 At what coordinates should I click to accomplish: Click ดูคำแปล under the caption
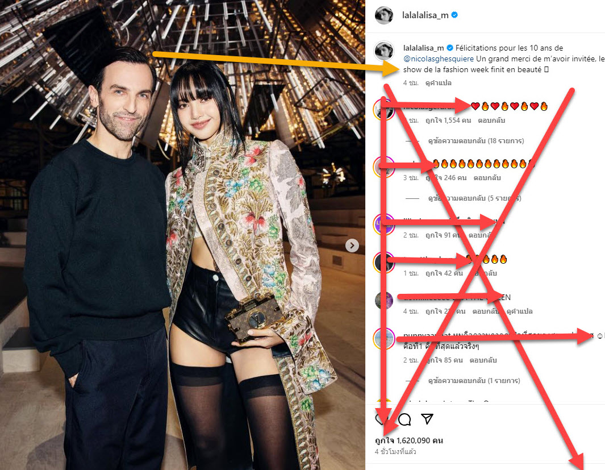click(439, 82)
